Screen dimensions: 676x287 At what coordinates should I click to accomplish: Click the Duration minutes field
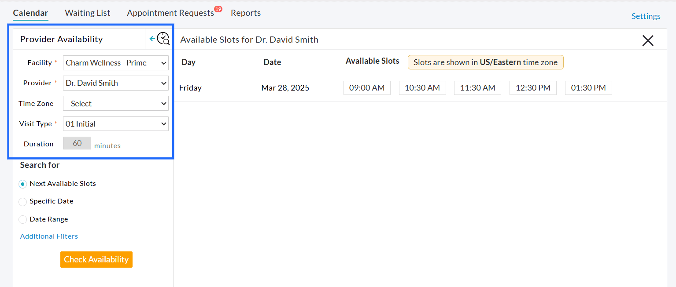click(77, 143)
